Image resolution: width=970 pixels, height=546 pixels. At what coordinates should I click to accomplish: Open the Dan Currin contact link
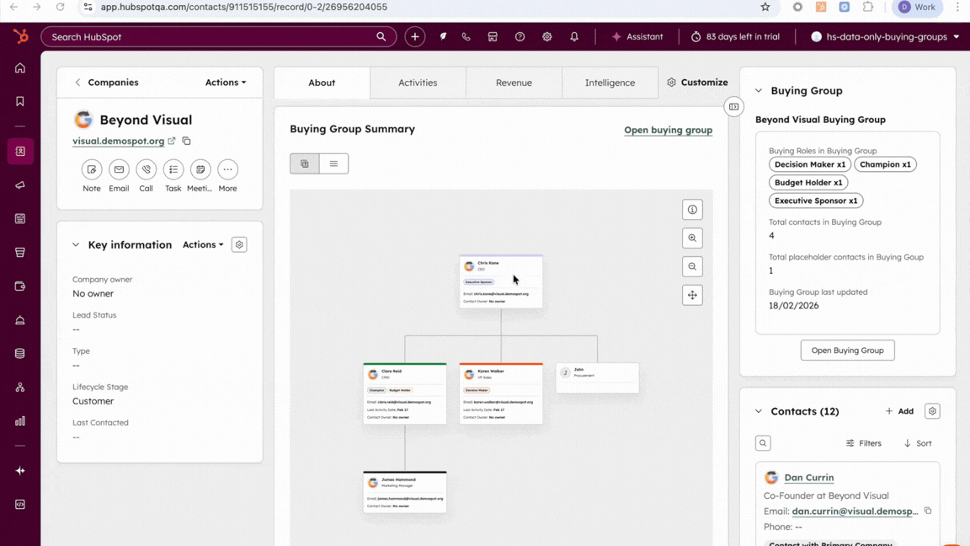coord(808,478)
